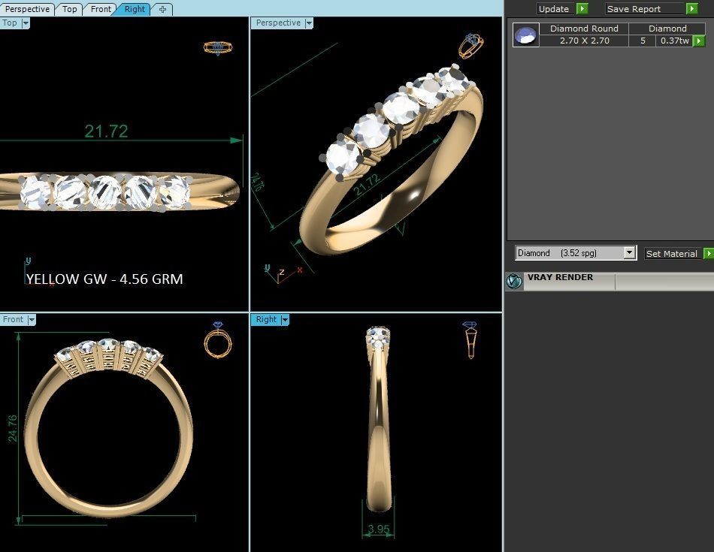
Task: Select the gem quantity cell '5'
Action: coord(643,41)
